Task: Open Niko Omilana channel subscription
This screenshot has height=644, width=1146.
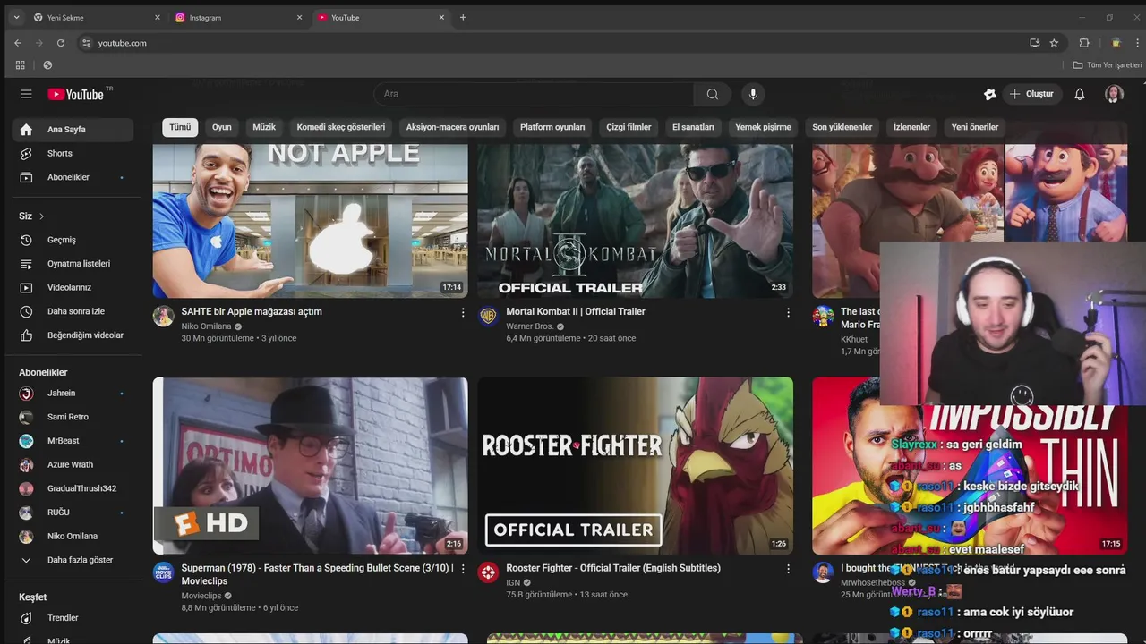Action: tap(72, 537)
